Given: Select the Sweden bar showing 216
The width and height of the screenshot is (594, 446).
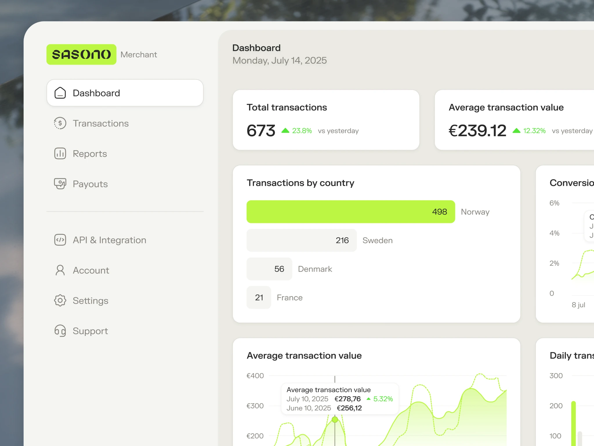Looking at the screenshot, I should (x=302, y=240).
